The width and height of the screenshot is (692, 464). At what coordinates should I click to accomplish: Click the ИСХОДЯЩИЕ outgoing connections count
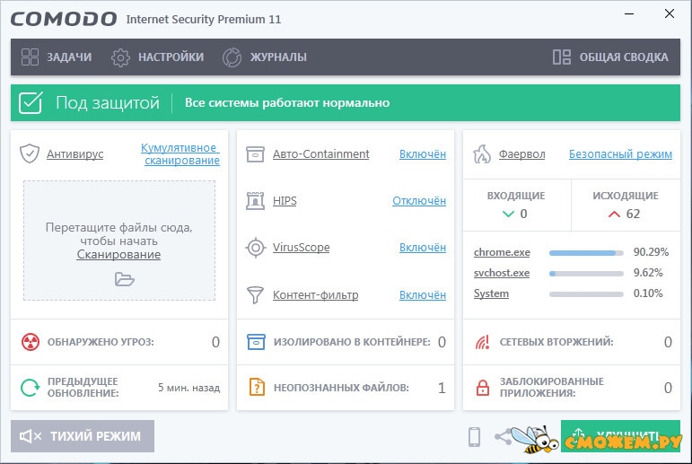pyautogui.click(x=633, y=214)
